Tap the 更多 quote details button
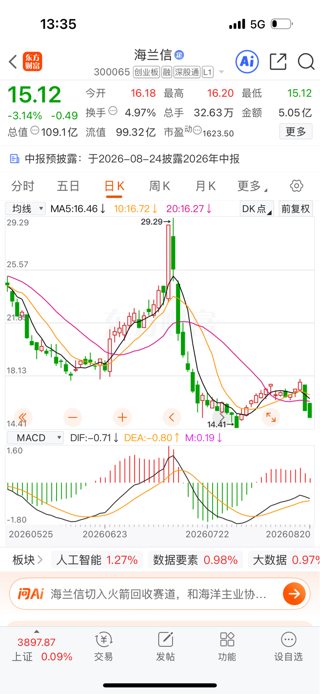This screenshot has height=694, width=320. tap(296, 132)
